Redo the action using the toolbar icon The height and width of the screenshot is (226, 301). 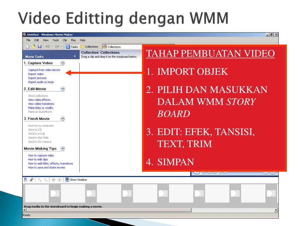(57, 47)
